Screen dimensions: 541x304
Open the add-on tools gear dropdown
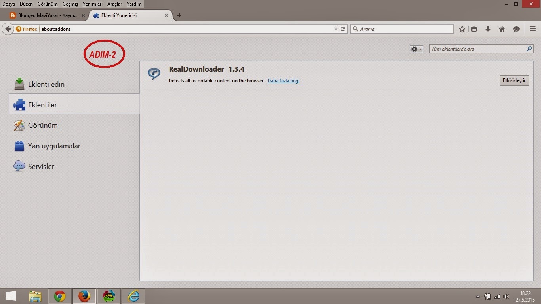[x=416, y=49]
